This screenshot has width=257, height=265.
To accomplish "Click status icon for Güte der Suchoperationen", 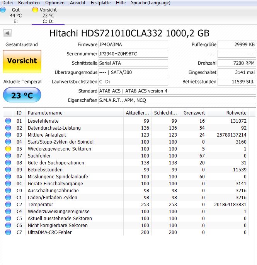I will (x=8, y=162).
